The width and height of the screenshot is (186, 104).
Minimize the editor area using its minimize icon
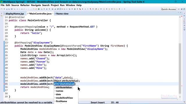178,12
